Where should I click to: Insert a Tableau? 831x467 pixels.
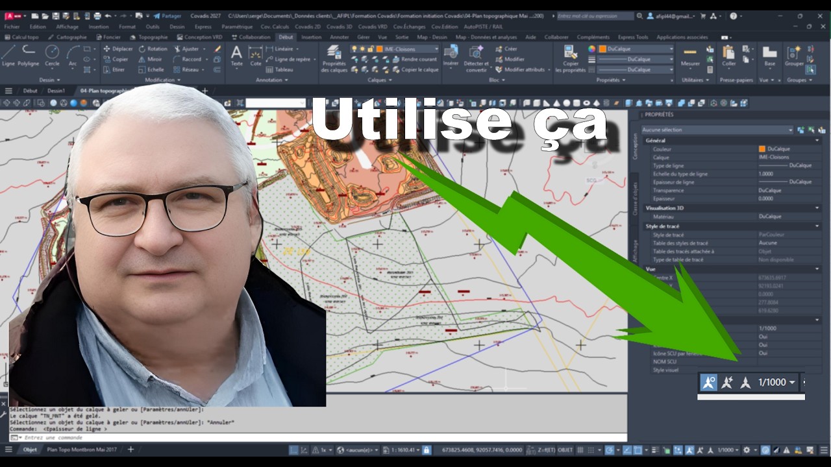[279, 69]
